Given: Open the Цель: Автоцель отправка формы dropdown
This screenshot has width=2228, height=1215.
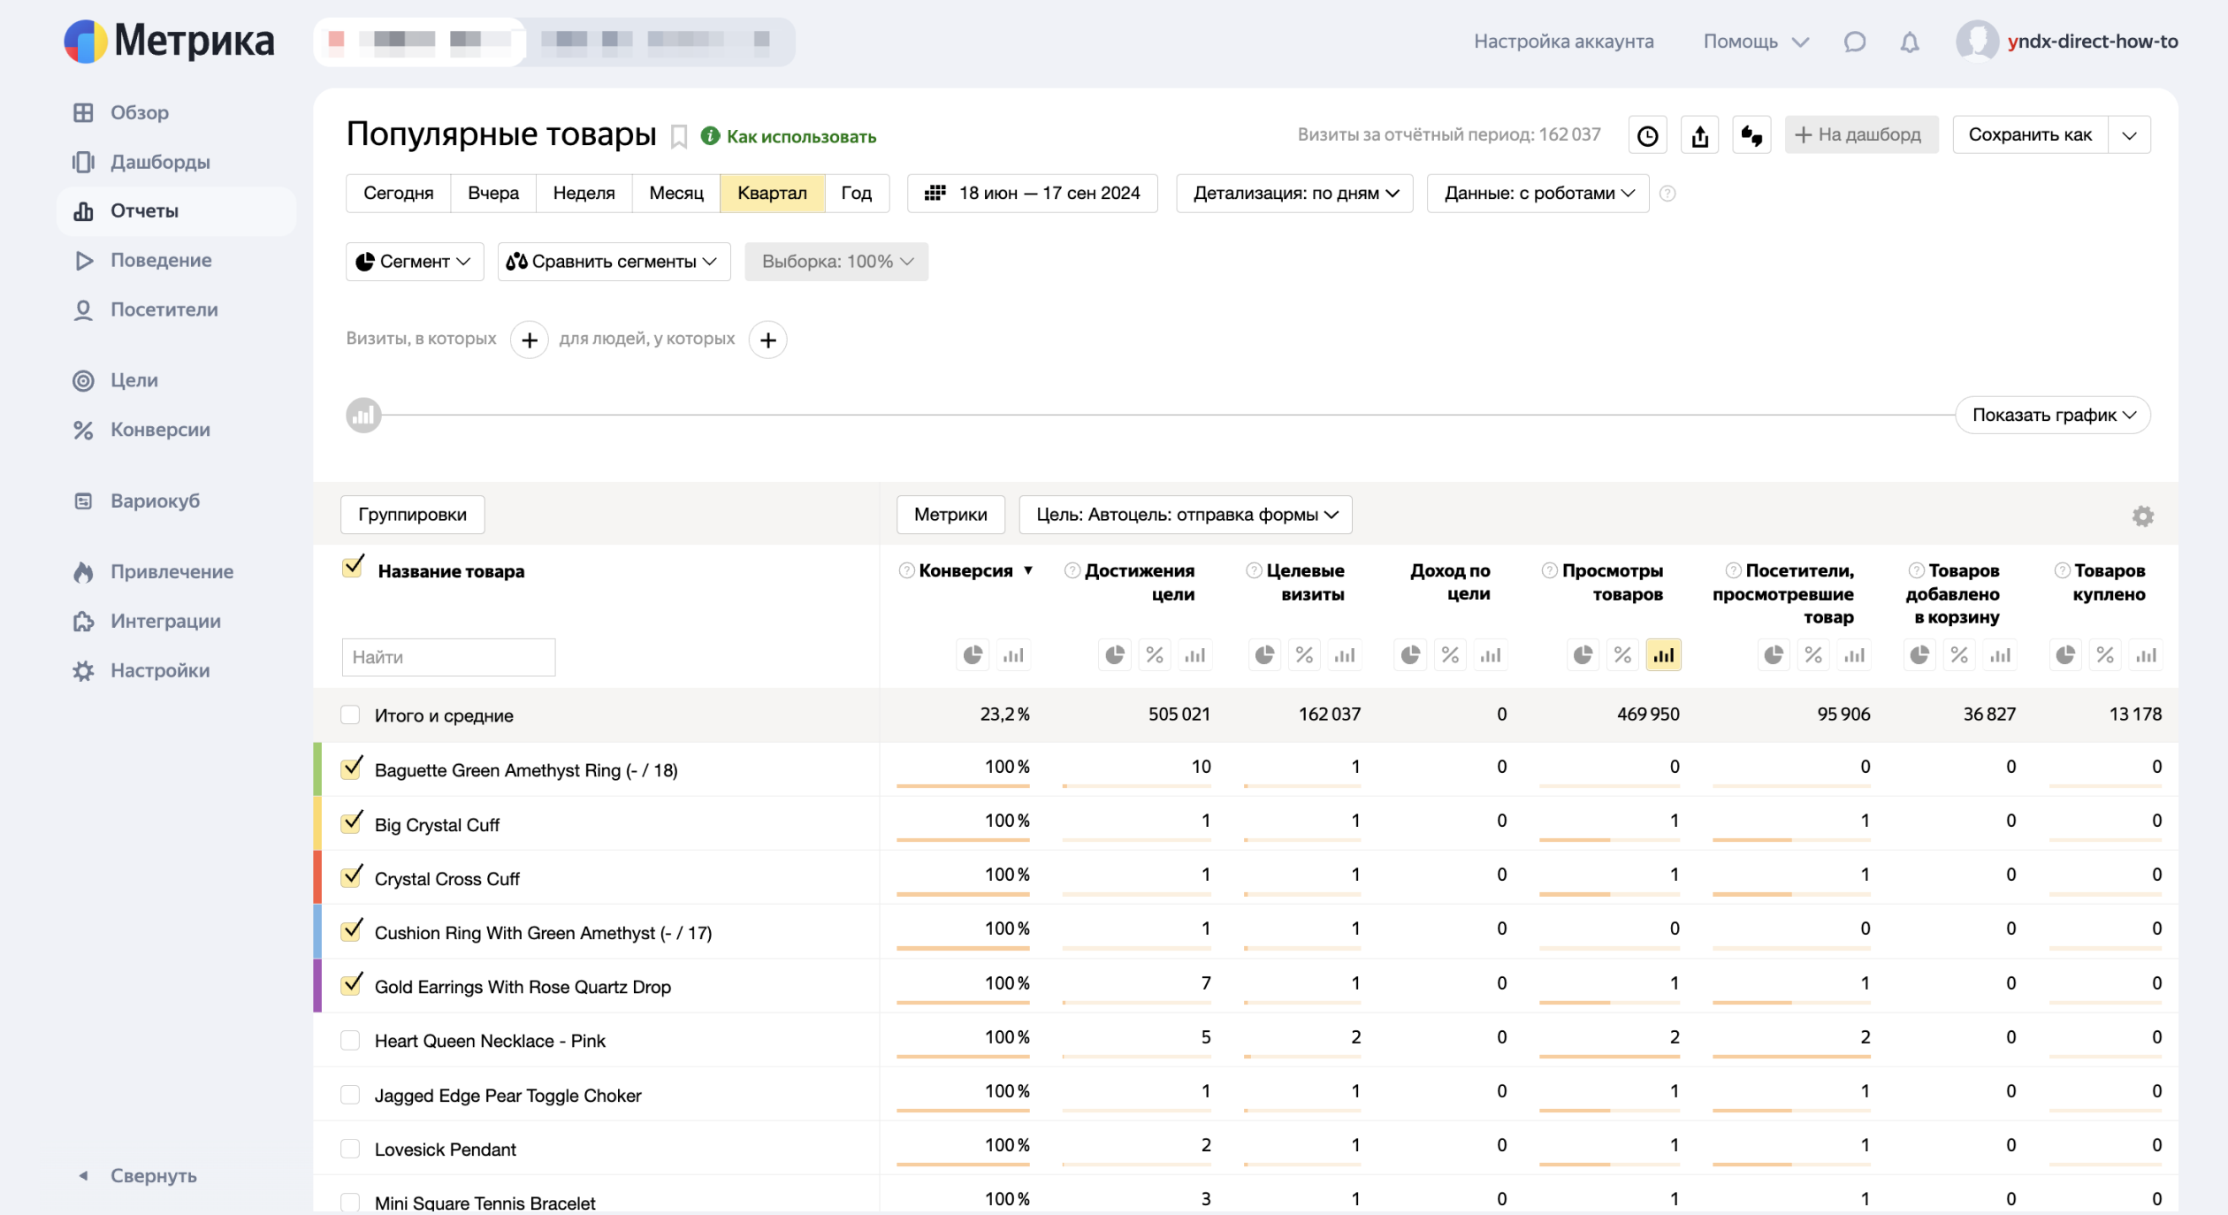Looking at the screenshot, I should (x=1185, y=515).
